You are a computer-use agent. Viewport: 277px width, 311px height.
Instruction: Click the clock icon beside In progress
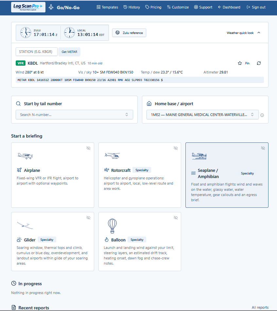[14, 284]
